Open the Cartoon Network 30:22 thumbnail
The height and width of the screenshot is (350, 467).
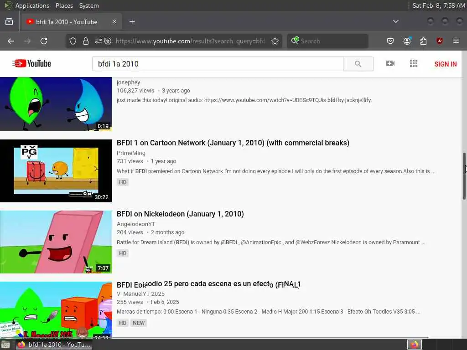(x=56, y=171)
